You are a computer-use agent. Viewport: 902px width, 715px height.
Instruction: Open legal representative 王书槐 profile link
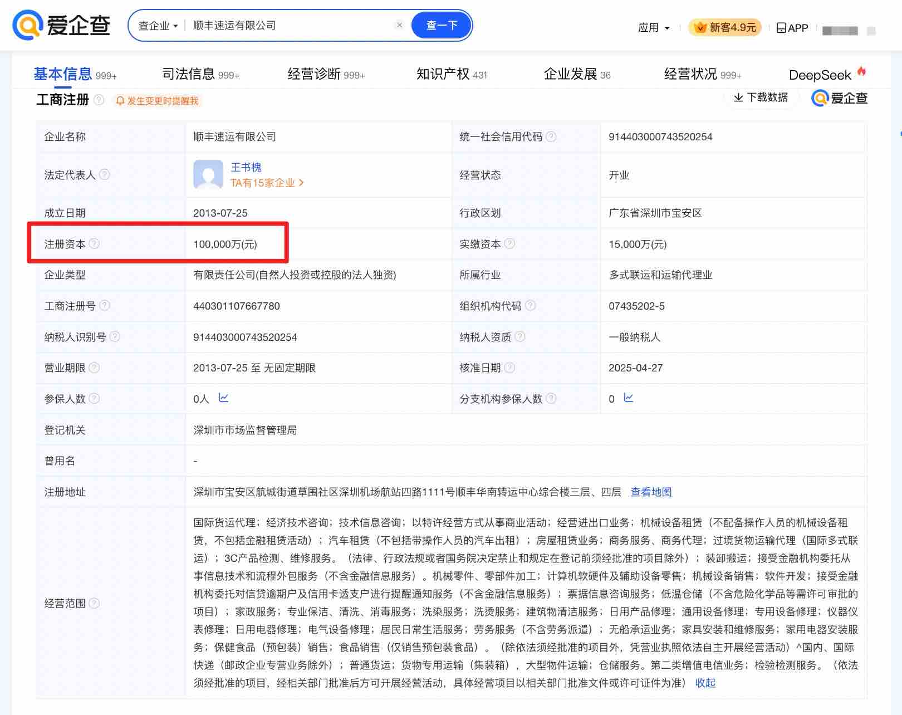[246, 167]
